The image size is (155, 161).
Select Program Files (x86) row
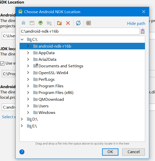click(82, 92)
